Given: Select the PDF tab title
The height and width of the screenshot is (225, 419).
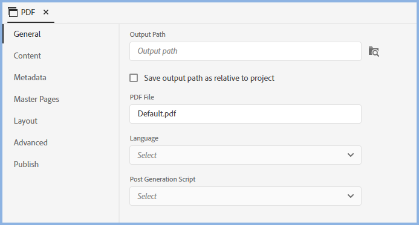Looking at the screenshot, I should [x=28, y=12].
